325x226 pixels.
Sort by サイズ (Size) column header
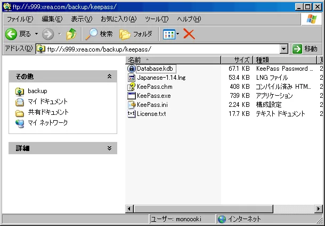237,60
